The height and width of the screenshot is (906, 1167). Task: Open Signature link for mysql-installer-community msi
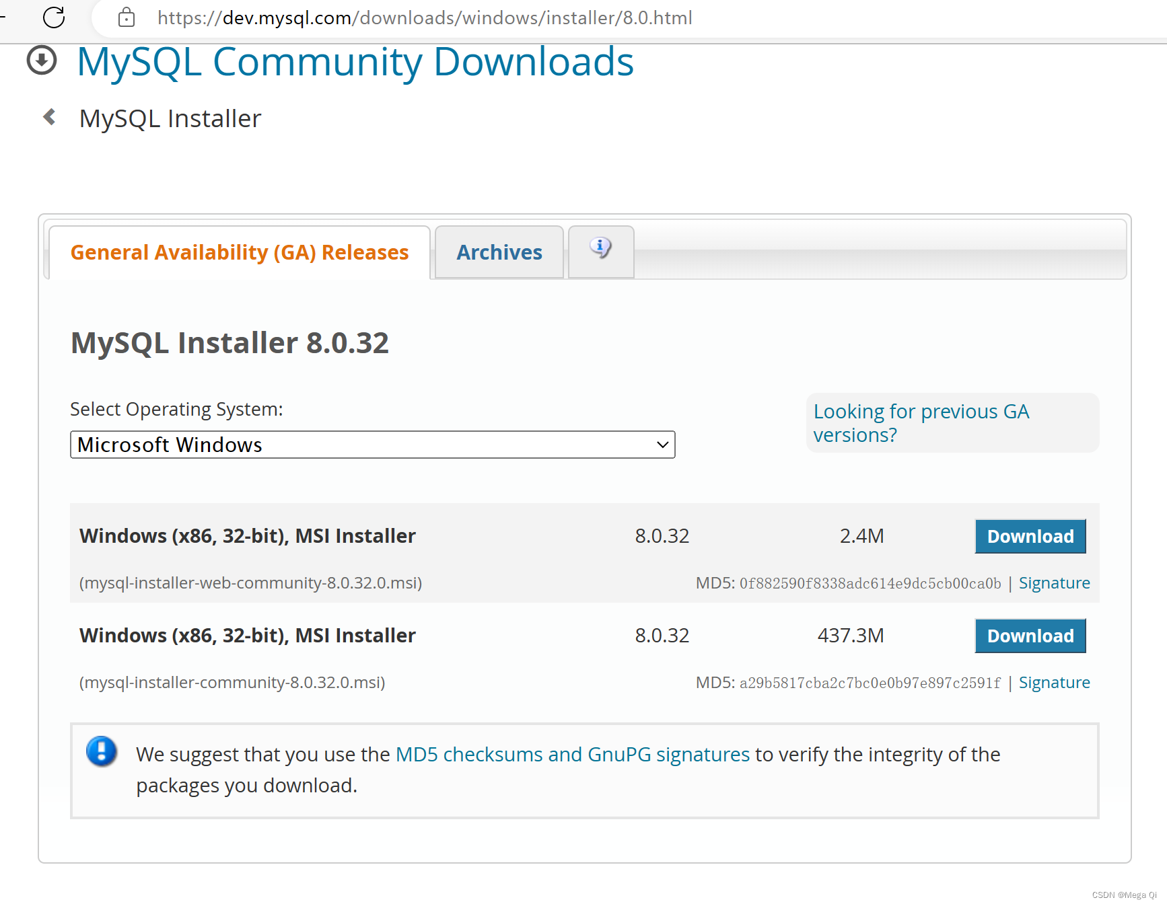pos(1054,683)
